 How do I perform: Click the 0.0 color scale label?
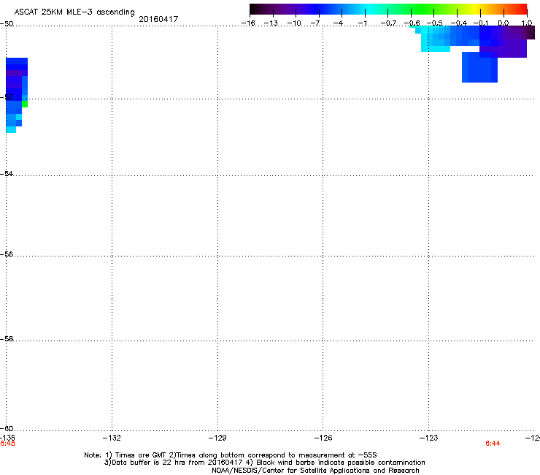pos(504,23)
